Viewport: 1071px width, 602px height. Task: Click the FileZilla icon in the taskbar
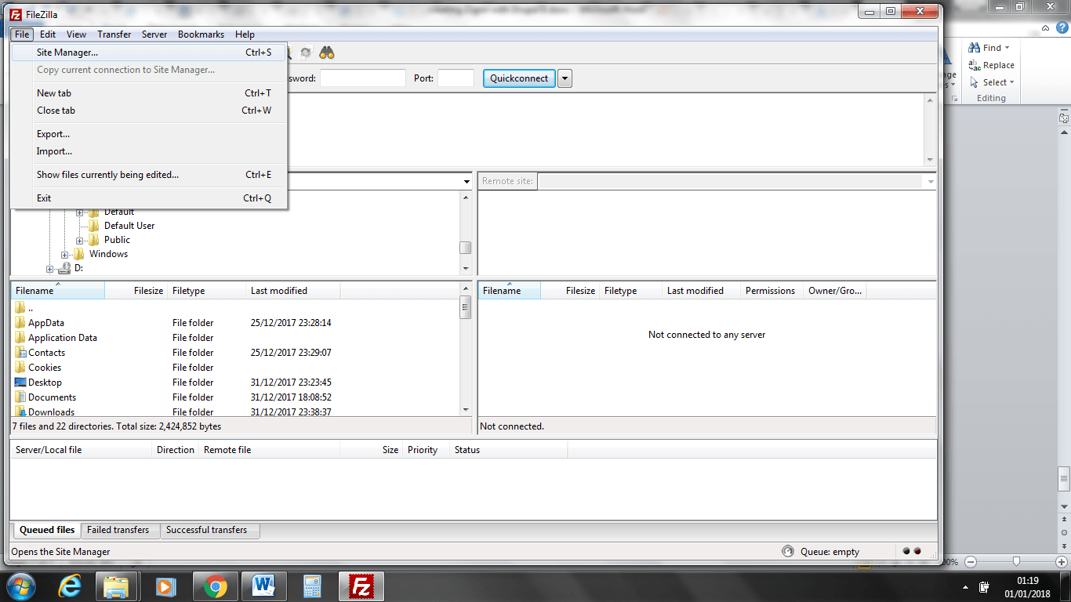[361, 586]
